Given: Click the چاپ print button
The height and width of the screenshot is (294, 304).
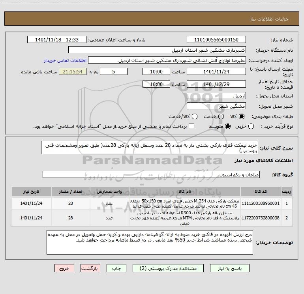Looking at the screenshot, I should point(116,268).
